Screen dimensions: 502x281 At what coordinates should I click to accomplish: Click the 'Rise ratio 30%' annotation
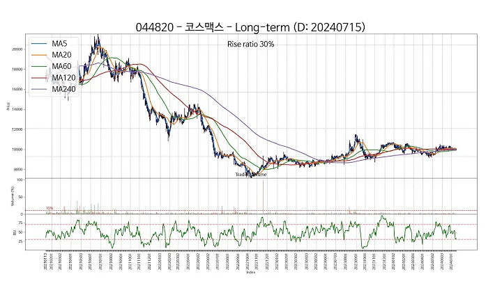pos(251,44)
